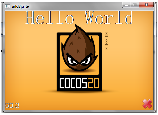
Task: Click the addSprite title text
Action: (x=20, y=6)
